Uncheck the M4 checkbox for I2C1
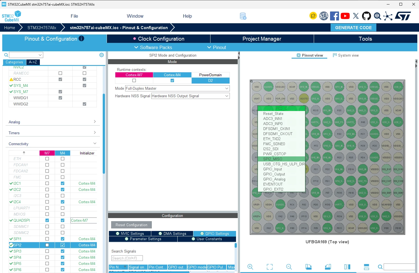 click(63, 183)
